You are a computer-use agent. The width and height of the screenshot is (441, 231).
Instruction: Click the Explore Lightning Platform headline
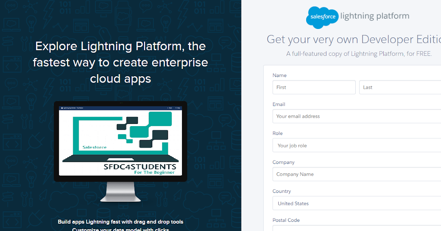coord(120,62)
